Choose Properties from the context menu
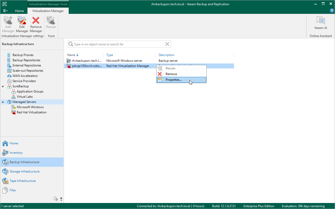 [x=181, y=80]
